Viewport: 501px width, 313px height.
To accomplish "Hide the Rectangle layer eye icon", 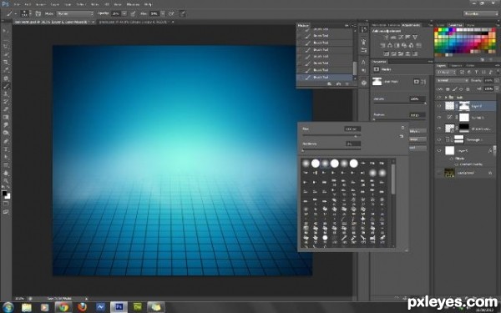I will click(x=439, y=139).
